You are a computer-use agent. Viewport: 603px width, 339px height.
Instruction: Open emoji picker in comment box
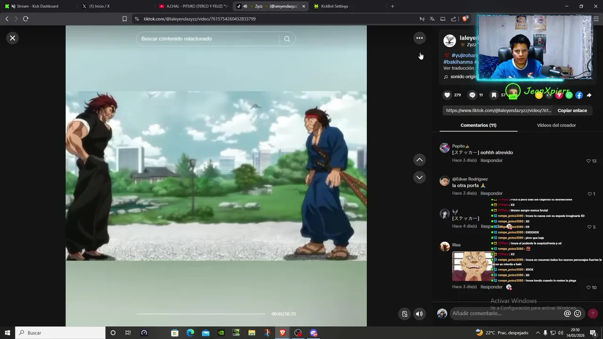pyautogui.click(x=578, y=314)
